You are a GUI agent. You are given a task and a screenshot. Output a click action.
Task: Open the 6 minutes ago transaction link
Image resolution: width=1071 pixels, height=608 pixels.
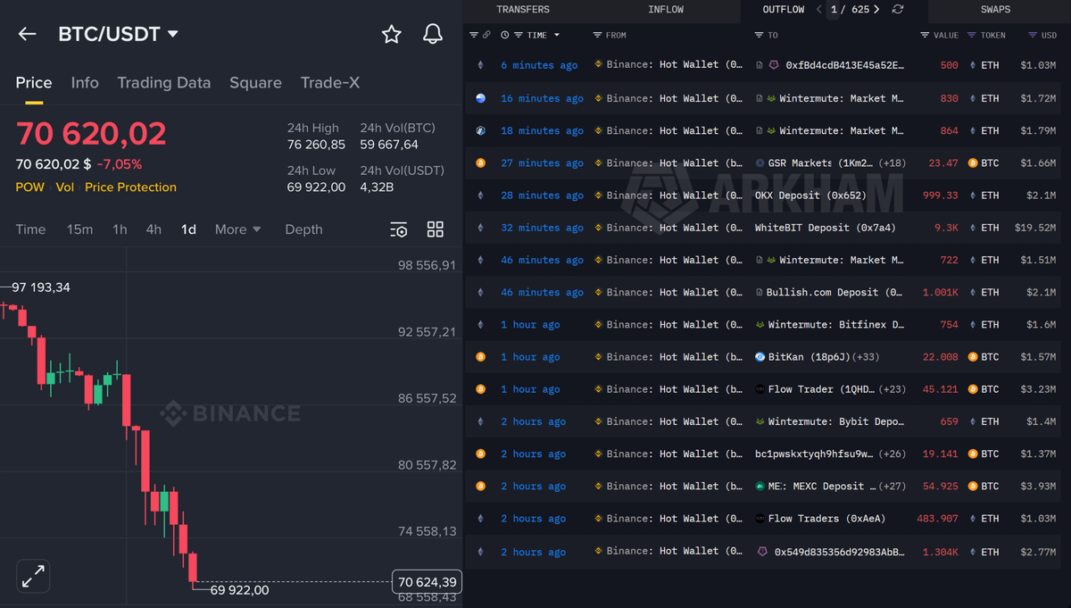[x=539, y=66]
